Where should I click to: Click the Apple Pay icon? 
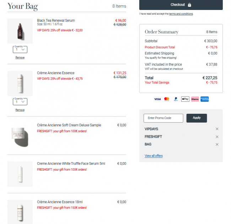(x=185, y=99)
